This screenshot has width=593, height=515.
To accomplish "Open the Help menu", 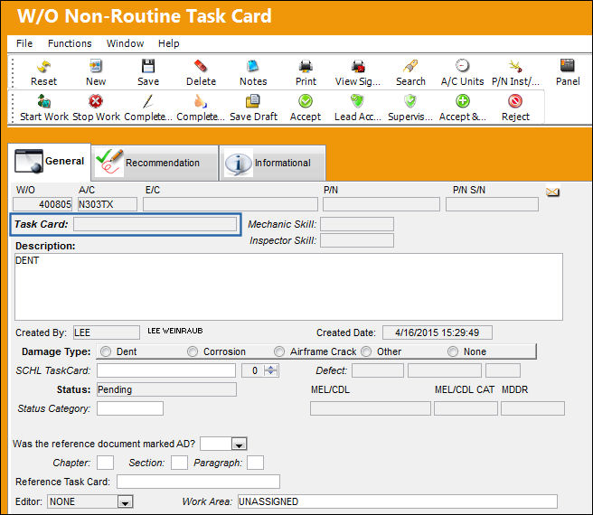I will (x=169, y=43).
